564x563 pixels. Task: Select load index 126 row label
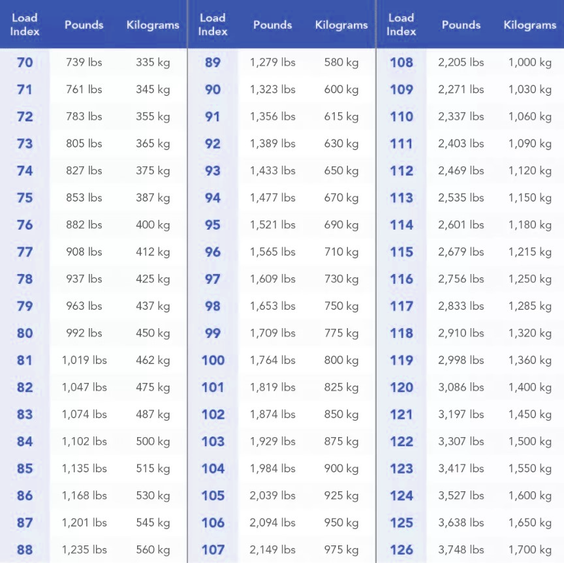(x=401, y=550)
